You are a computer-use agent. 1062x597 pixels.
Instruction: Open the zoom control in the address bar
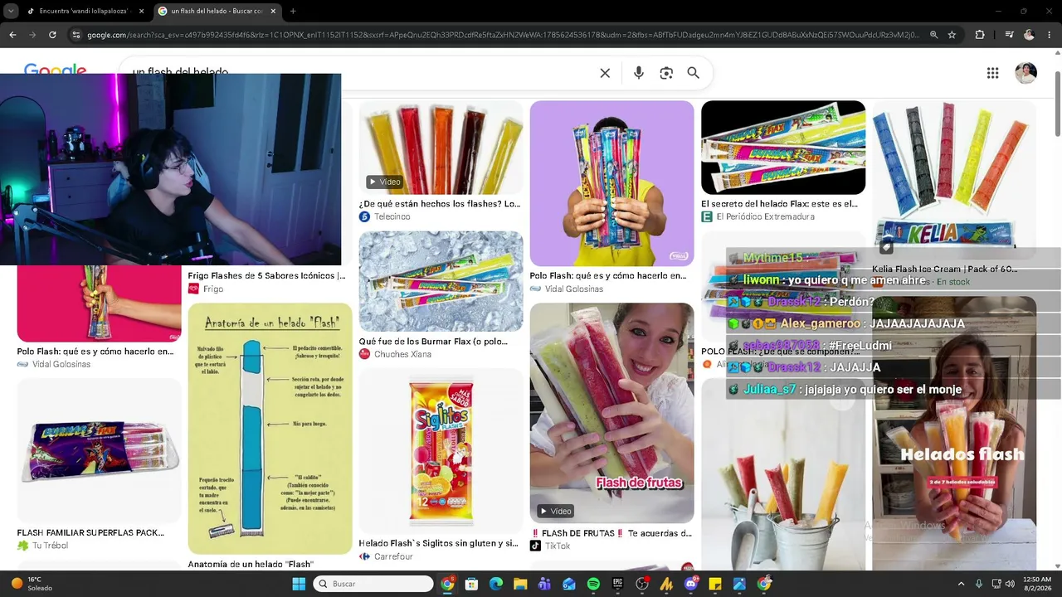[x=934, y=35]
